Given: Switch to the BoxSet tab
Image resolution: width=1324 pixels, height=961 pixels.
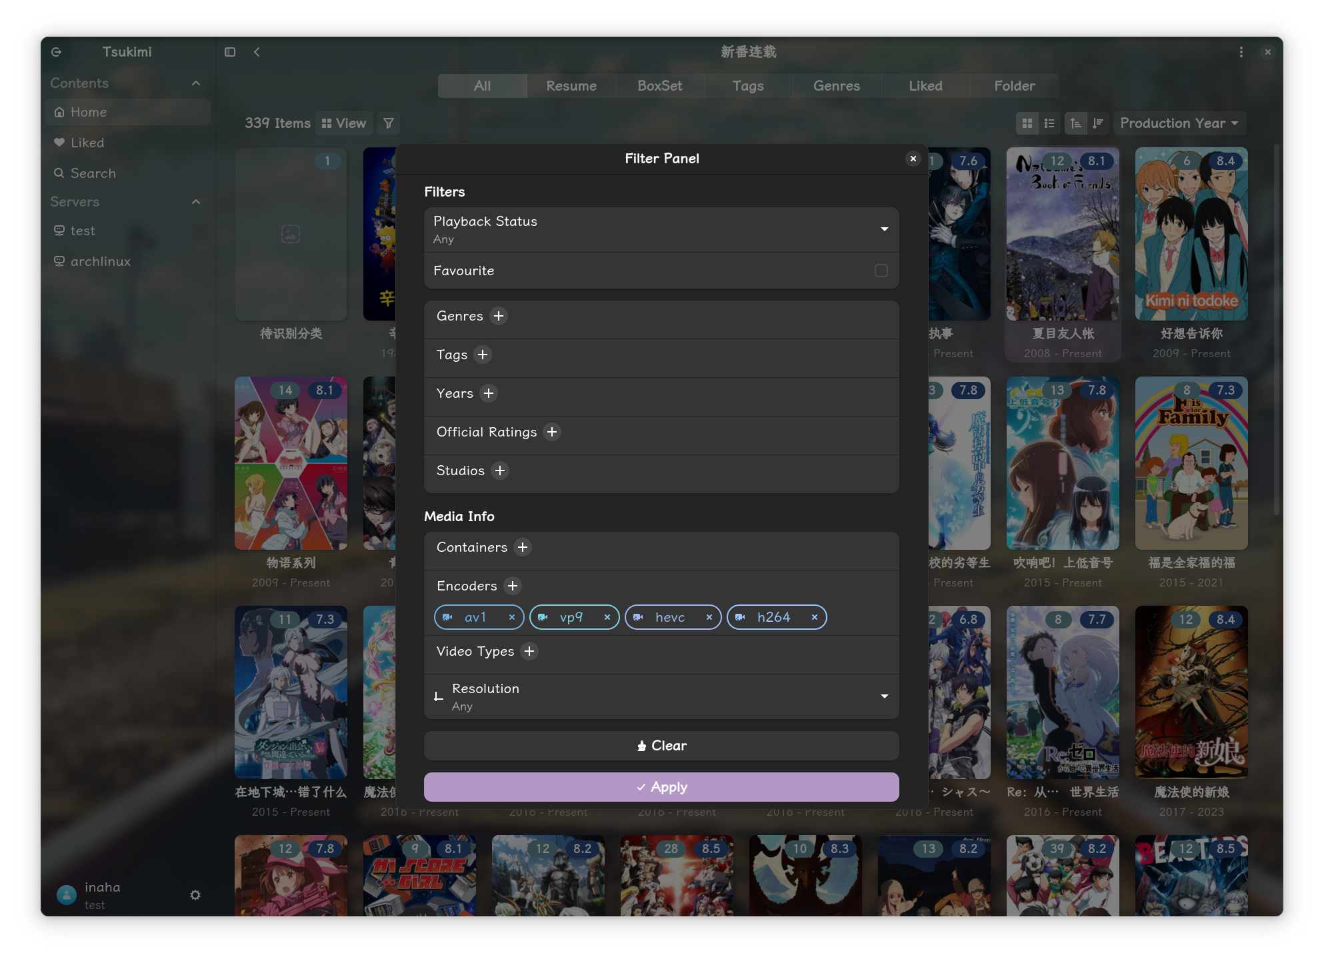Looking at the screenshot, I should 659,86.
